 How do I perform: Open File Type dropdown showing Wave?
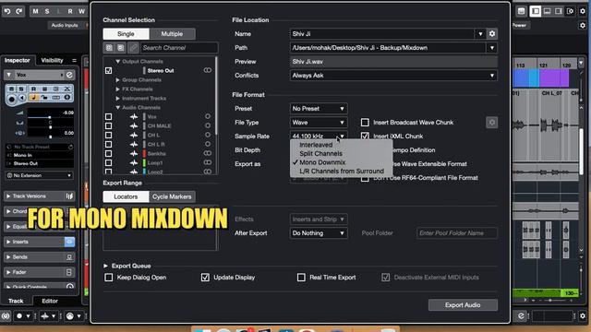pos(319,123)
